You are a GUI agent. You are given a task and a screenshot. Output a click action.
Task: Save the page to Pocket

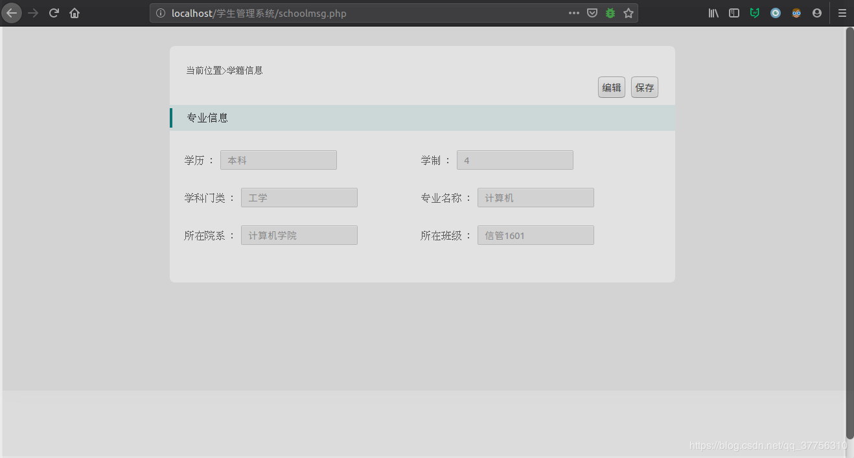tap(592, 12)
